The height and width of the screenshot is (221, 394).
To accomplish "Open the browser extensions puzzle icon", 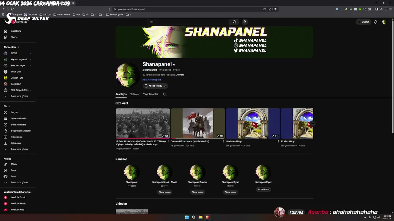I will (x=365, y=9).
